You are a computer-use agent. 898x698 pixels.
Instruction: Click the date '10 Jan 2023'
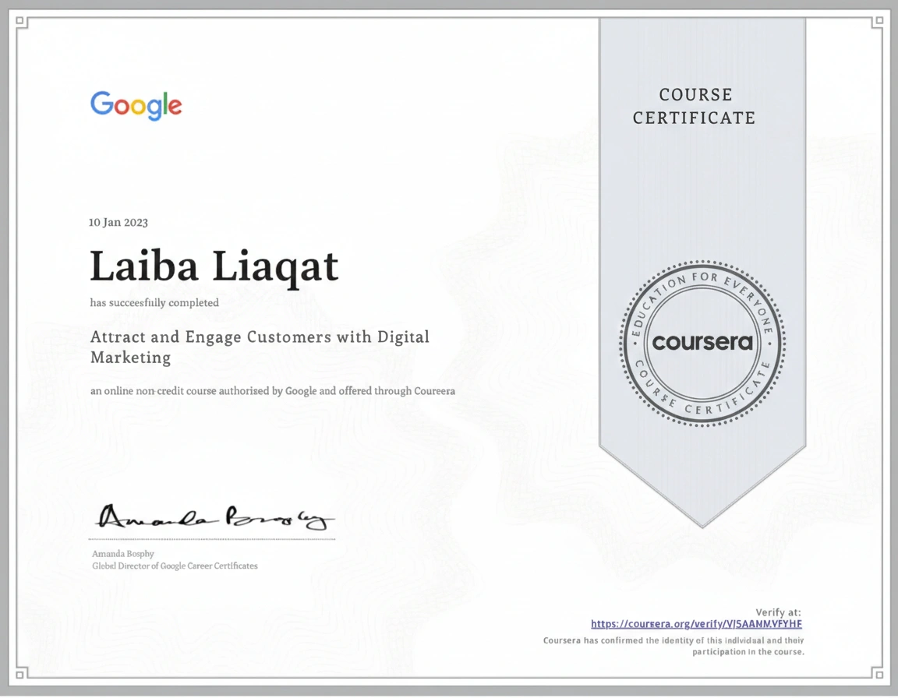pyautogui.click(x=118, y=222)
